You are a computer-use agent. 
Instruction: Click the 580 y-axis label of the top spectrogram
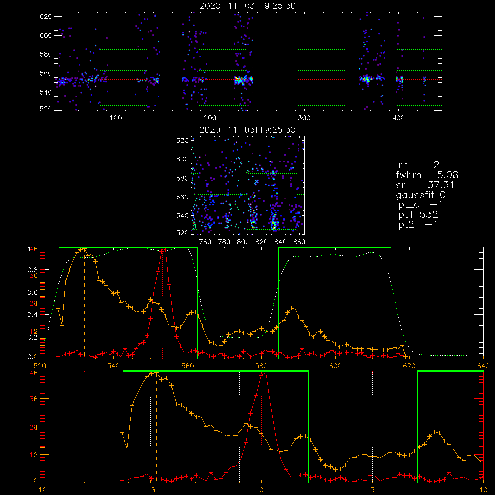[x=46, y=54]
